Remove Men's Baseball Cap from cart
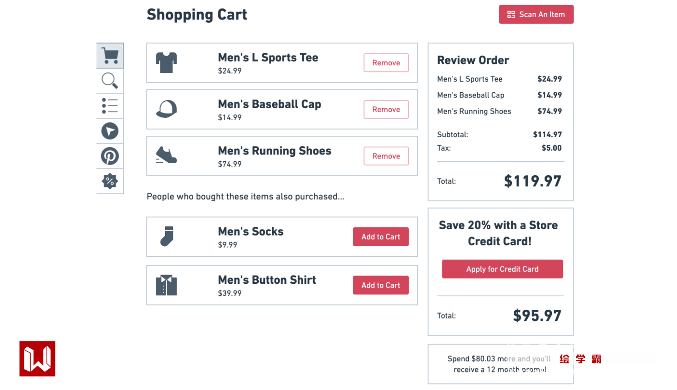677x390 pixels. pyautogui.click(x=386, y=109)
